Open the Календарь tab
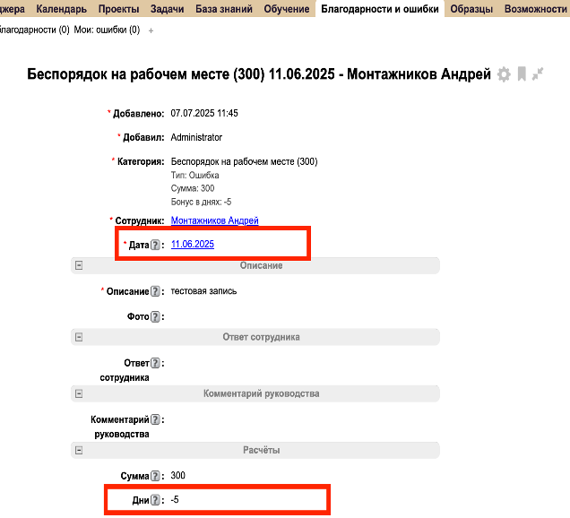The height and width of the screenshot is (518, 570). (62, 9)
